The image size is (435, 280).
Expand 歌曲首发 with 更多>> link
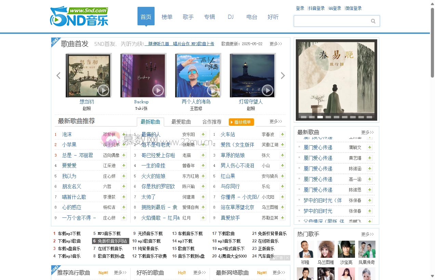[x=276, y=44]
